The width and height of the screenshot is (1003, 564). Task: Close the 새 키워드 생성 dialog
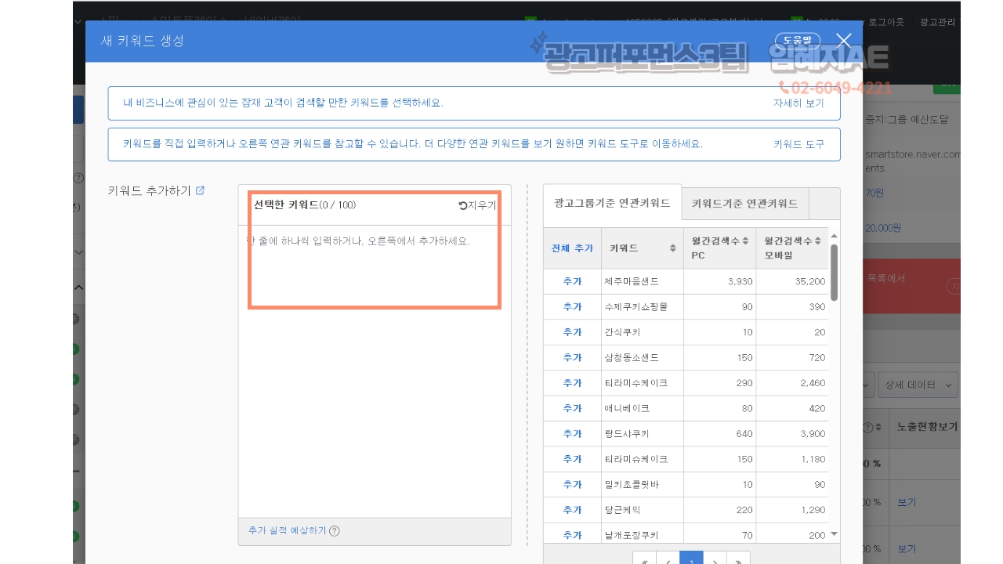click(843, 41)
